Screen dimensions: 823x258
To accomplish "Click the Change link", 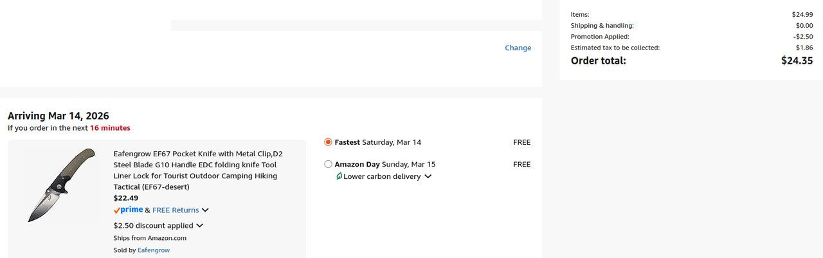I will point(518,48).
